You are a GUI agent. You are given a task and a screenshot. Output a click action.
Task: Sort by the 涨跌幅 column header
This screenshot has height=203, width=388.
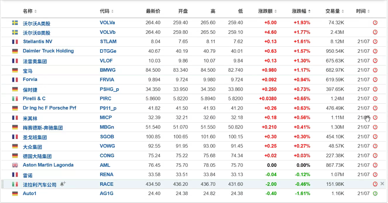click(301, 11)
